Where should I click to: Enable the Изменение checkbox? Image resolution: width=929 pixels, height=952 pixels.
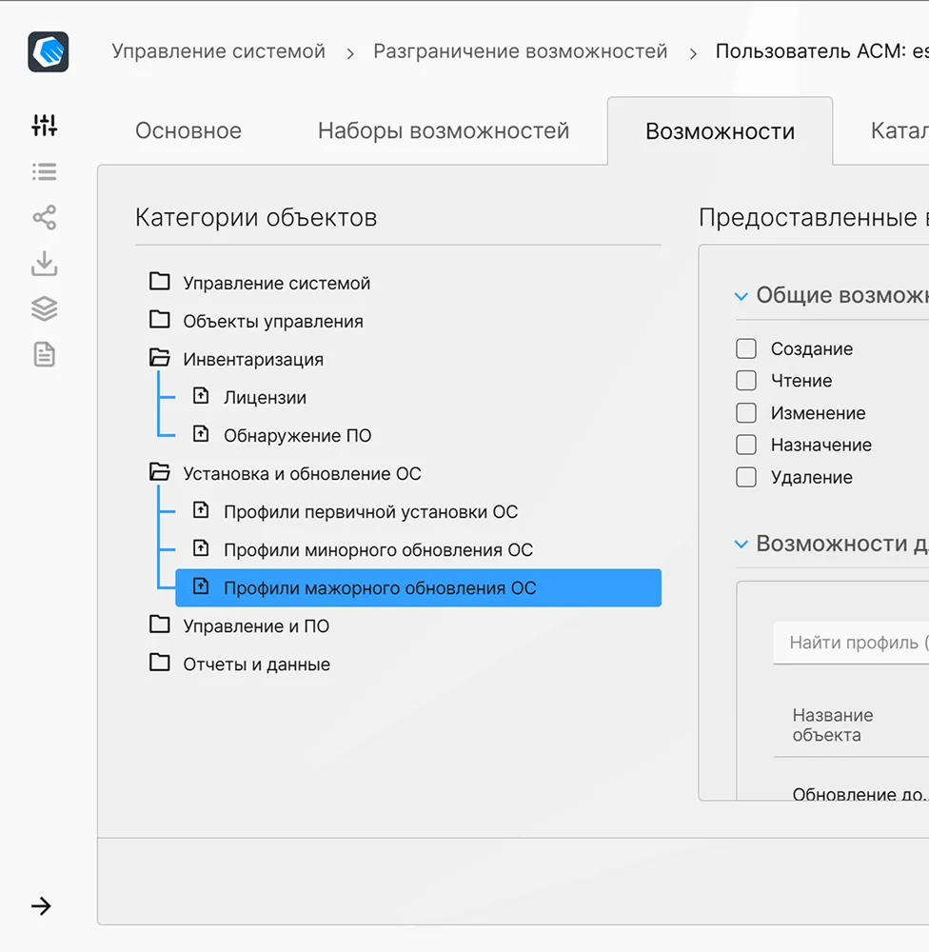[746, 413]
